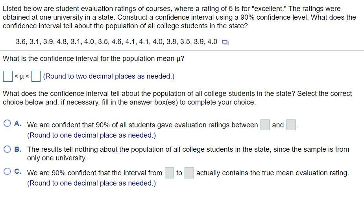Click choice C blank after 'interval from'
364x215 pixels.
[x=169, y=173]
